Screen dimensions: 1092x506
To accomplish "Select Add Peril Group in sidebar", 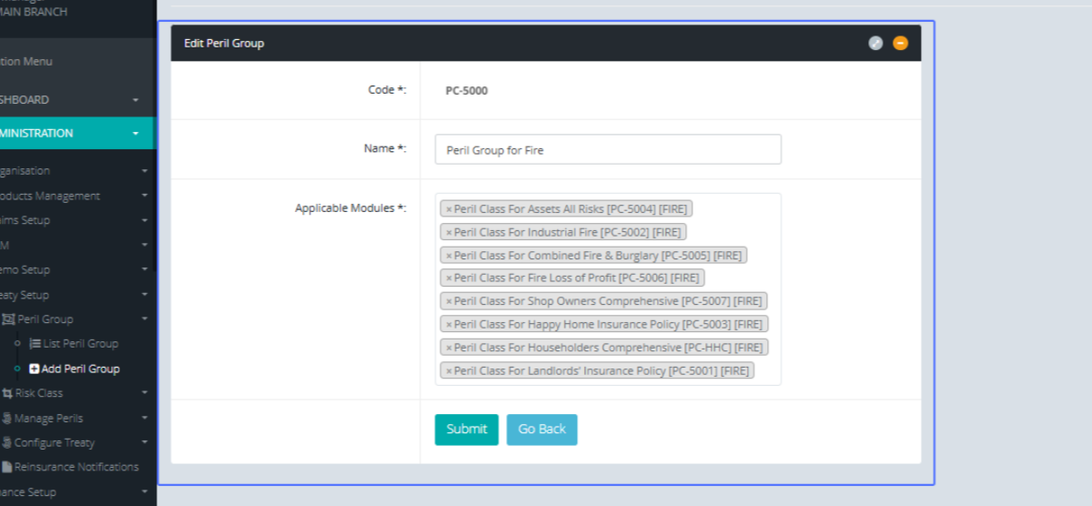I will [x=80, y=369].
